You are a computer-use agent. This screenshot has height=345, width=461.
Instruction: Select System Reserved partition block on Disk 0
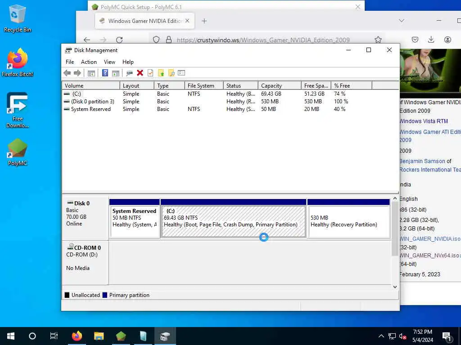[135, 219]
